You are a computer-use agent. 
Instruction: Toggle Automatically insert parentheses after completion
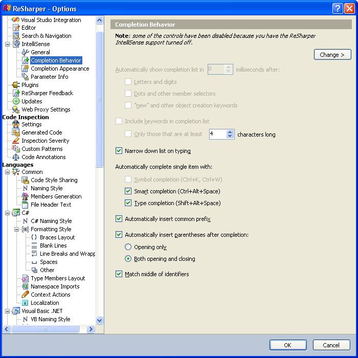tap(119, 234)
